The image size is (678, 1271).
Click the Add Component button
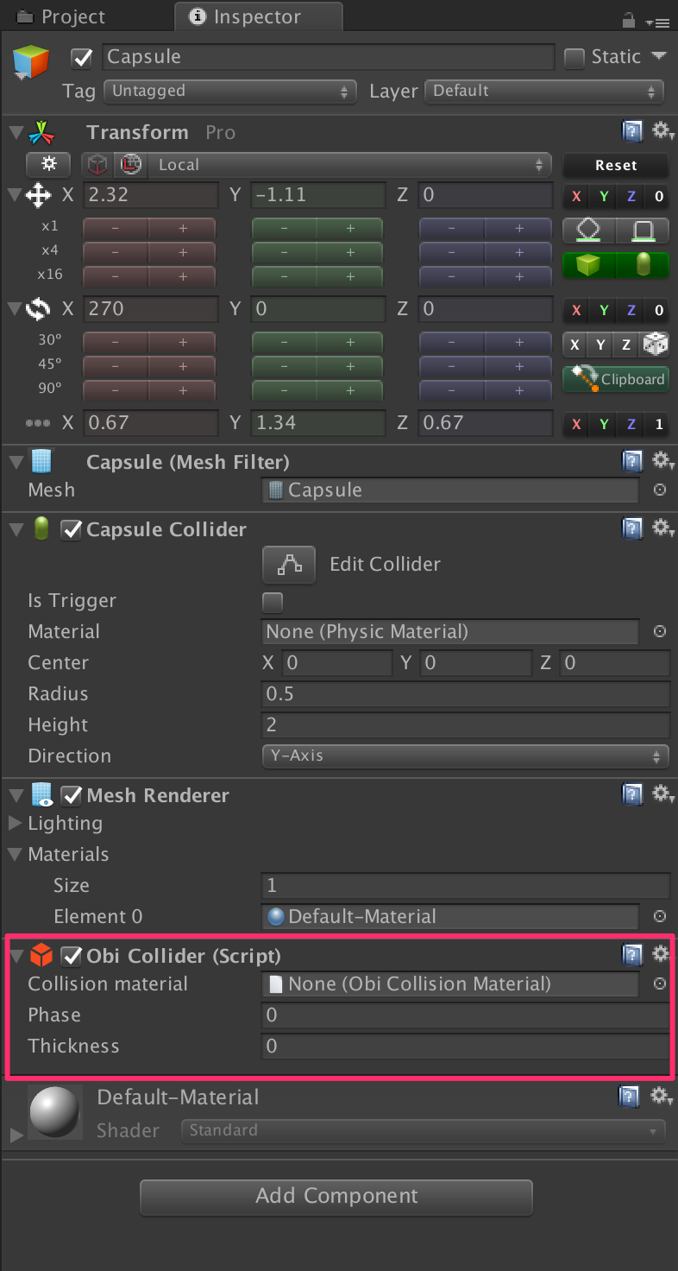click(336, 1197)
